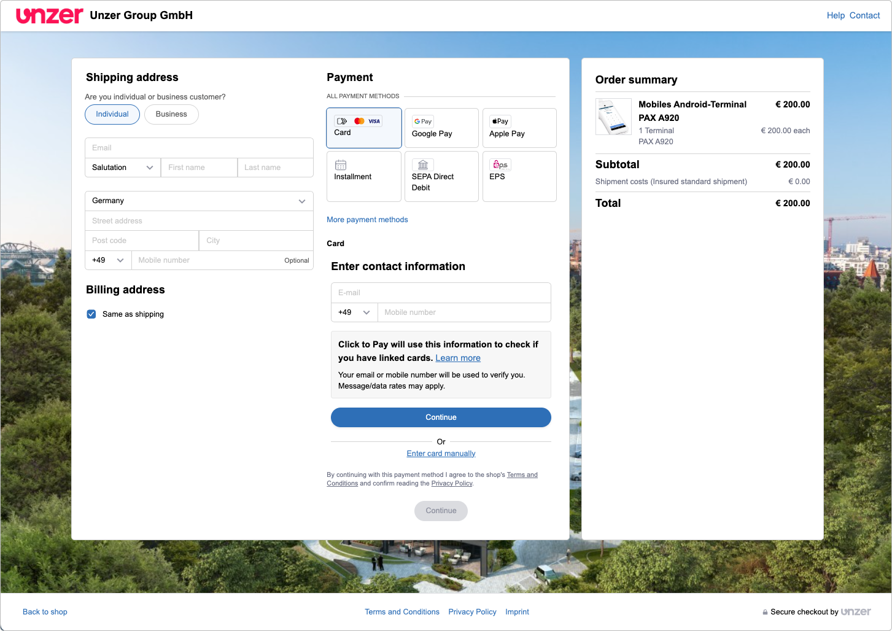Open Terms and Conditions link in payment disclaimer

coord(522,475)
